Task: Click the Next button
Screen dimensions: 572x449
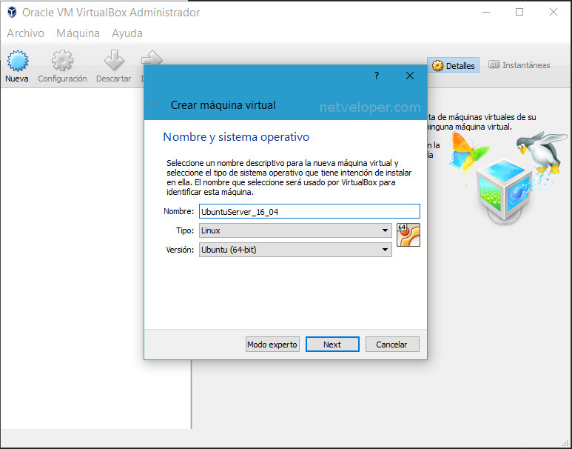Action: [x=332, y=345]
